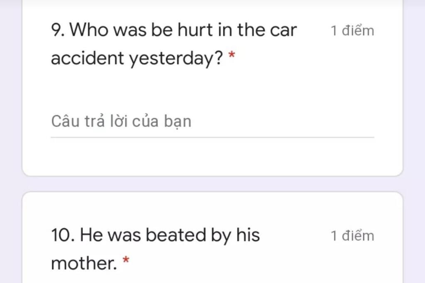The height and width of the screenshot is (283, 425).
Task: Click the word "He" in question 10
Action: (x=91, y=235)
